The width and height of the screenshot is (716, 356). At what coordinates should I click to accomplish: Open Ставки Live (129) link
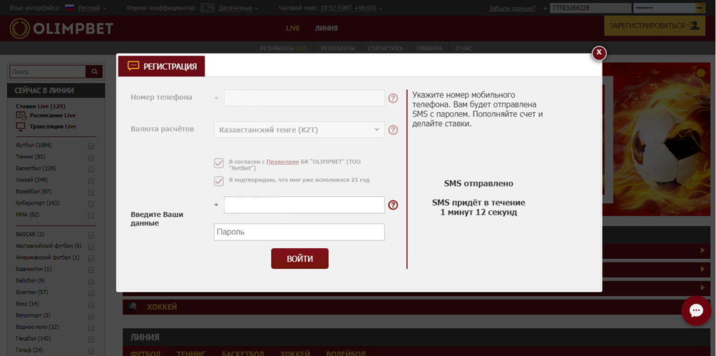click(x=41, y=106)
